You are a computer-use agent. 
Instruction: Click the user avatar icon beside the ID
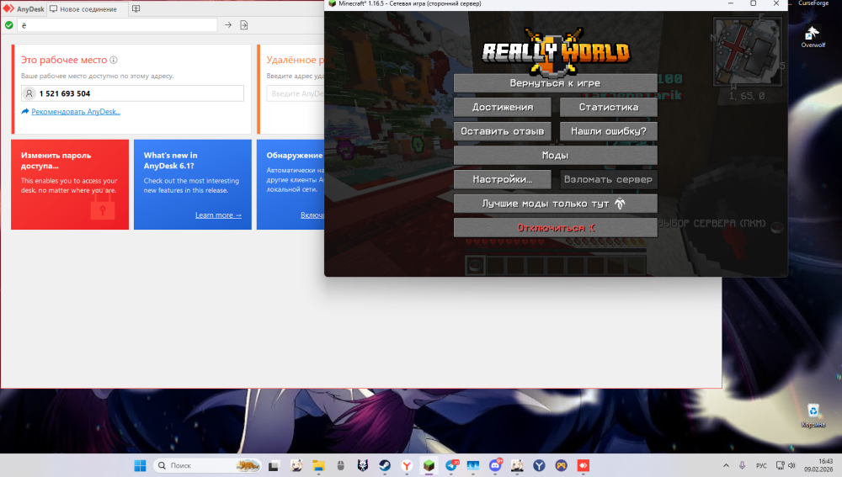click(29, 93)
